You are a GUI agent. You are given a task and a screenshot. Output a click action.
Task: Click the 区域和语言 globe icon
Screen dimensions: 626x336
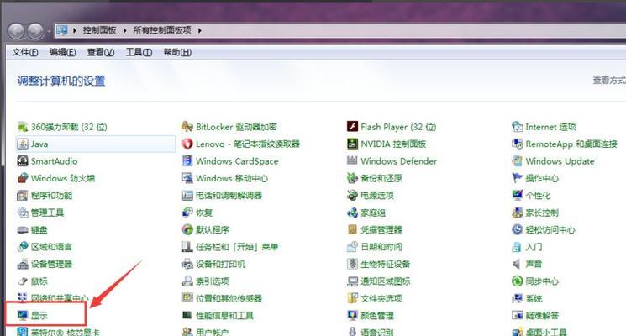pyautogui.click(x=23, y=247)
